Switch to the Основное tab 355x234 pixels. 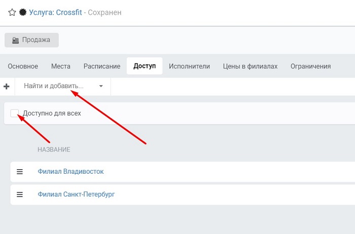[23, 66]
